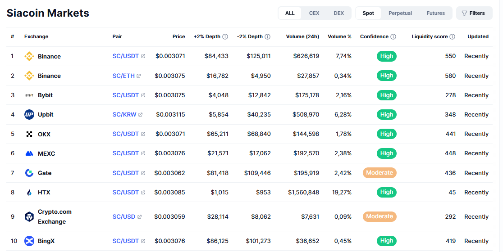The height and width of the screenshot is (252, 503).
Task: Switch to the Futures tab
Action: [x=436, y=13]
